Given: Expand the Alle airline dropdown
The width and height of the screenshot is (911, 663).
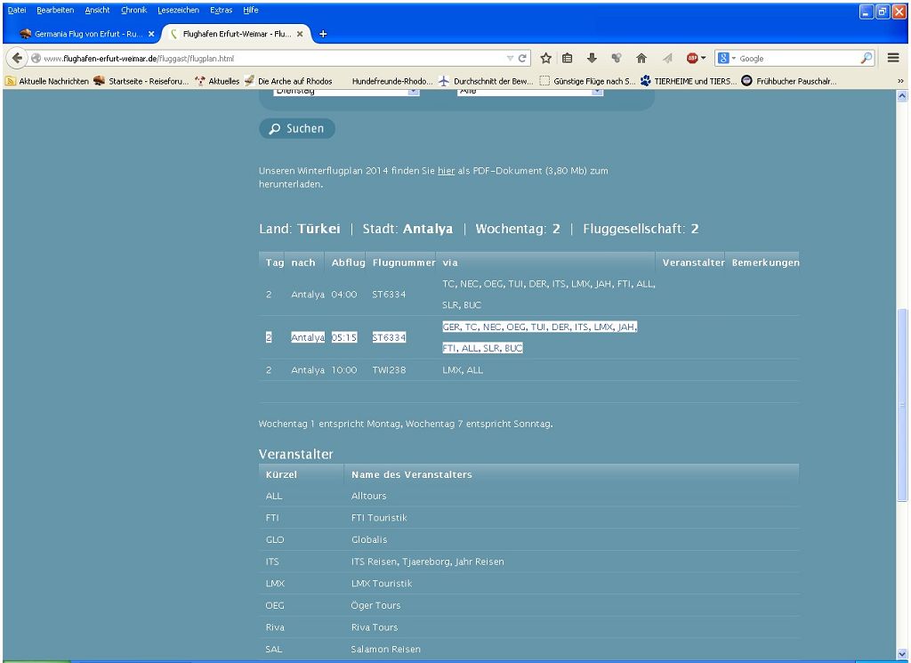Looking at the screenshot, I should point(596,92).
